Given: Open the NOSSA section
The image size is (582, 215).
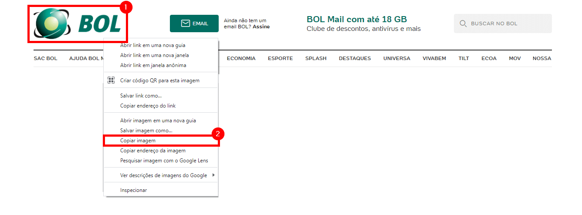Looking at the screenshot, I should 542,58.
